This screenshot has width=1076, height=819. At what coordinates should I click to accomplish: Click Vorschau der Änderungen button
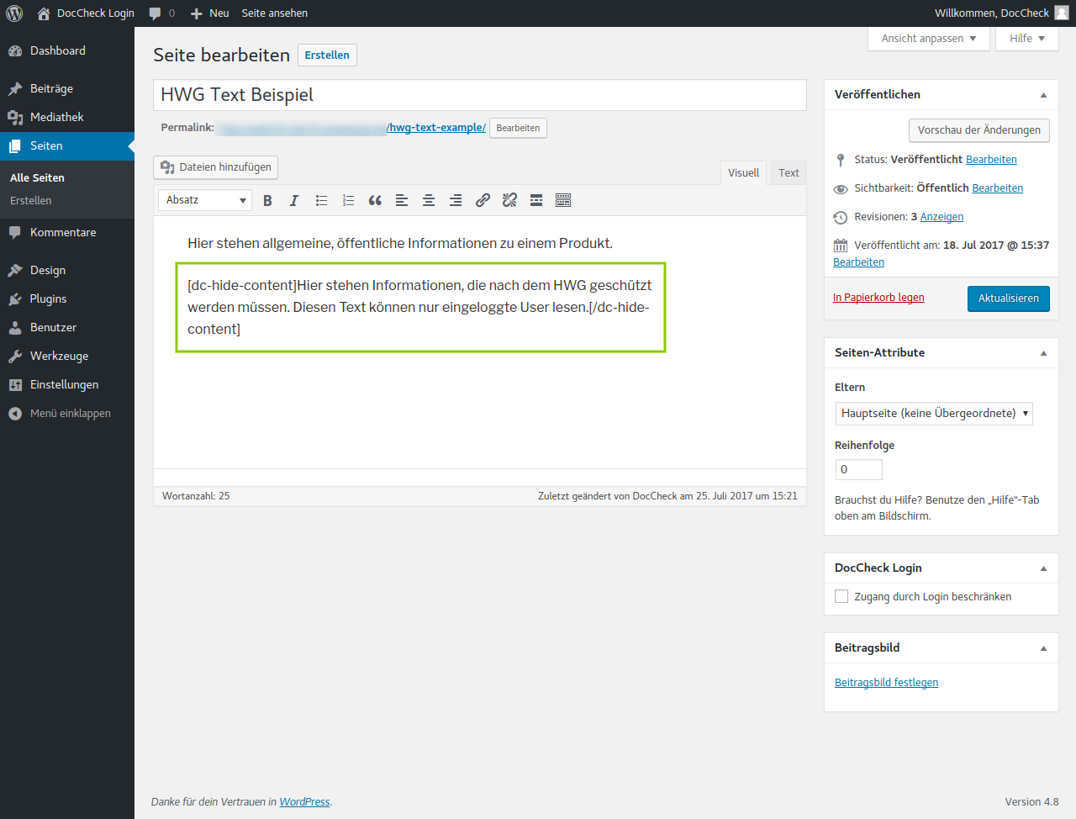979,130
